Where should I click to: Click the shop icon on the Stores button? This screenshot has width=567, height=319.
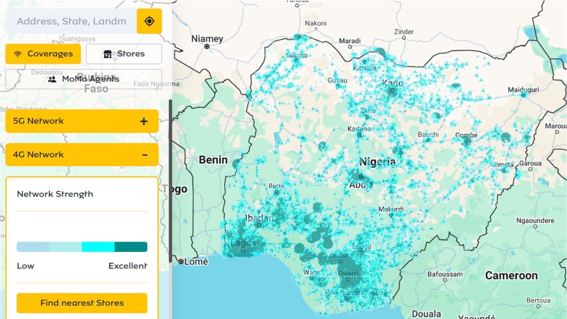108,54
